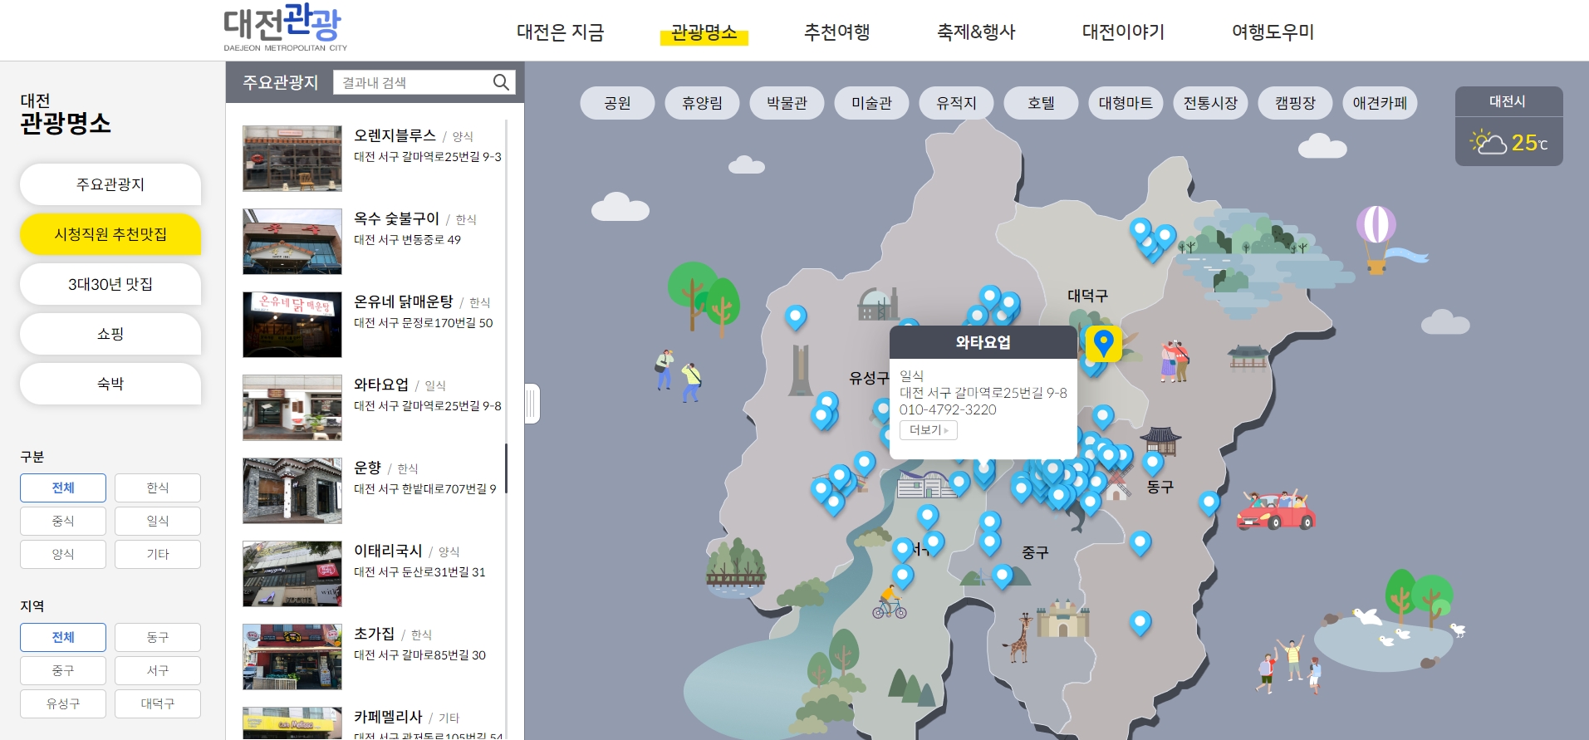Open 축제&행사 menu
The height and width of the screenshot is (740, 1589).
coord(976,32)
